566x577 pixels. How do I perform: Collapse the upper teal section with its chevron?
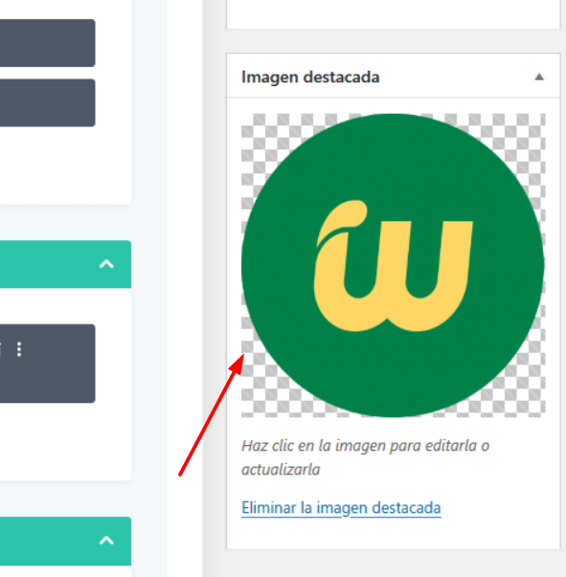pyautogui.click(x=106, y=264)
